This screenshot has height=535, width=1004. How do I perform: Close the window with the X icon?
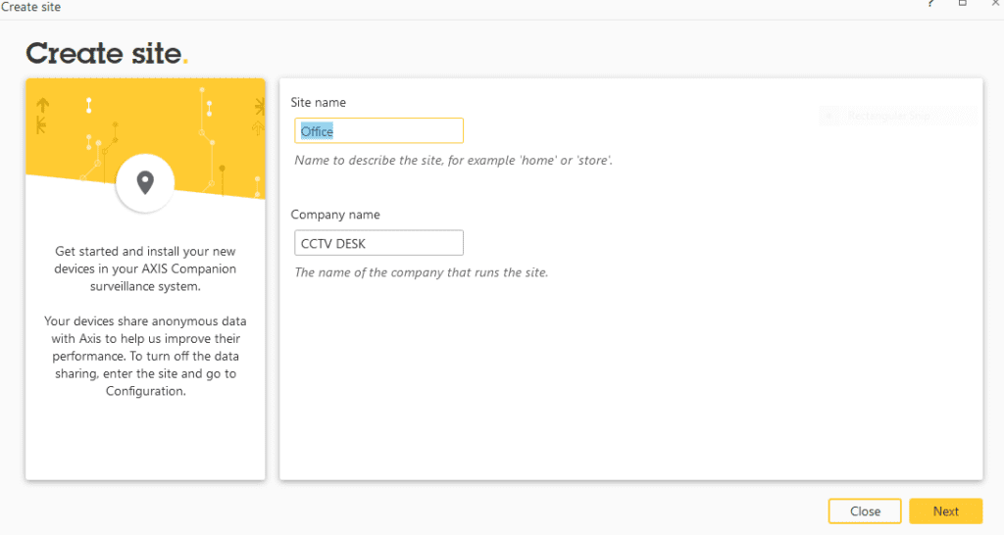tap(994, 5)
